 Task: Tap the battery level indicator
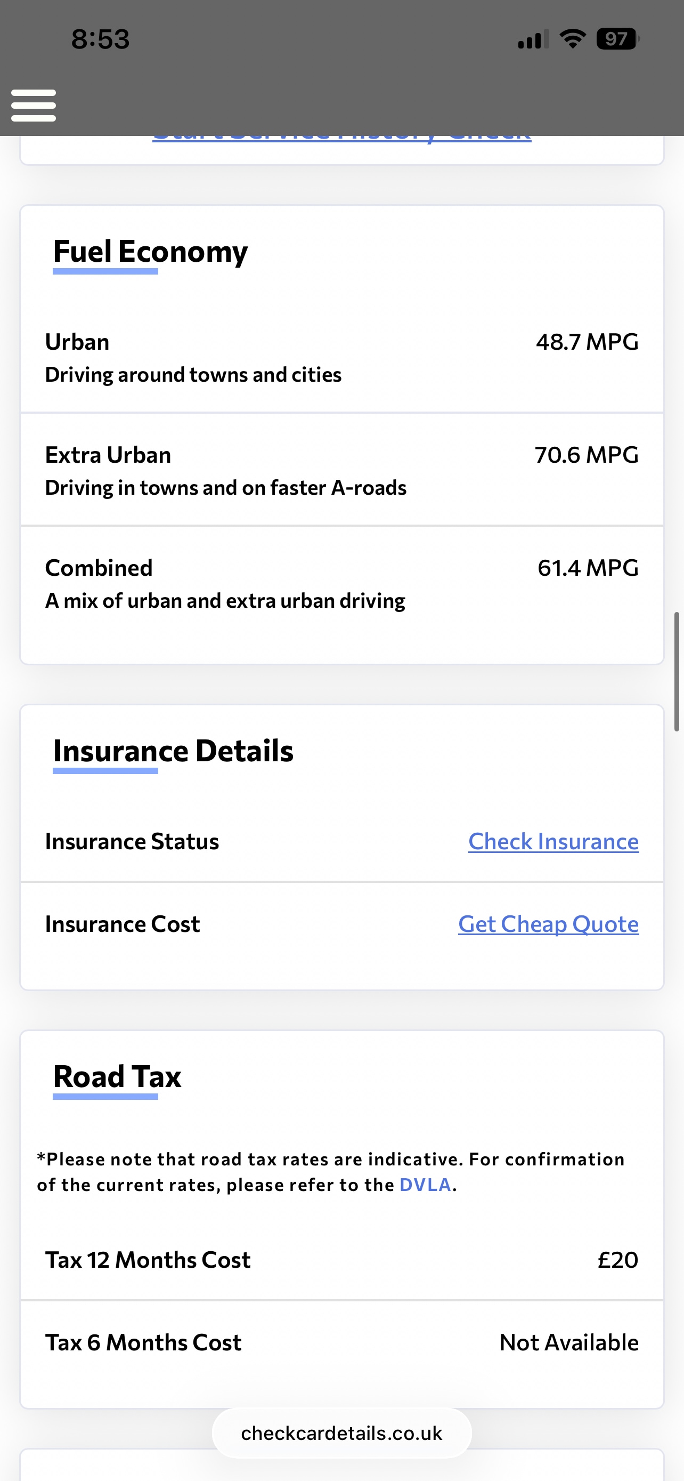(617, 39)
